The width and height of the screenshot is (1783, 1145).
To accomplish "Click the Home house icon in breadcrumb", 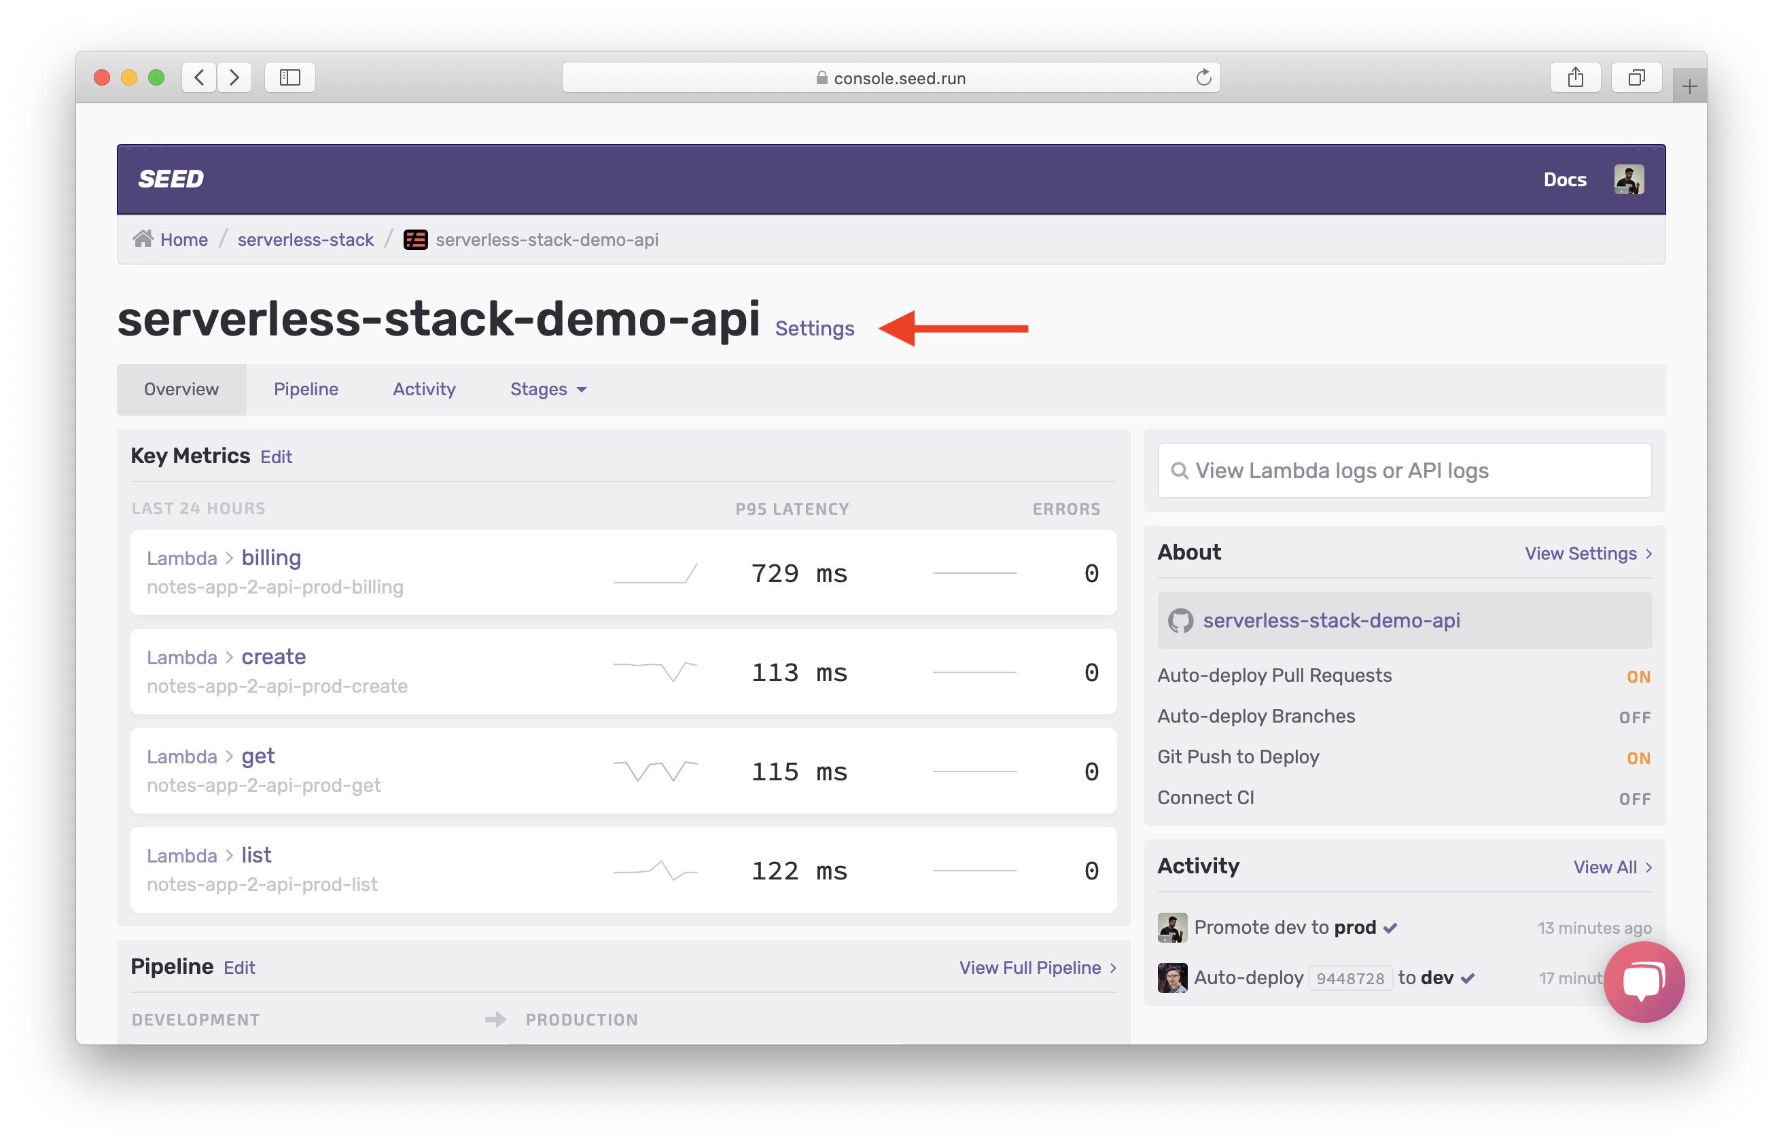I will (143, 240).
